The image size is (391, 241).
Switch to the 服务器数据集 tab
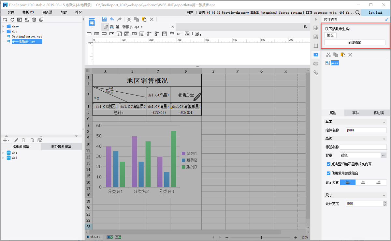click(x=61, y=147)
